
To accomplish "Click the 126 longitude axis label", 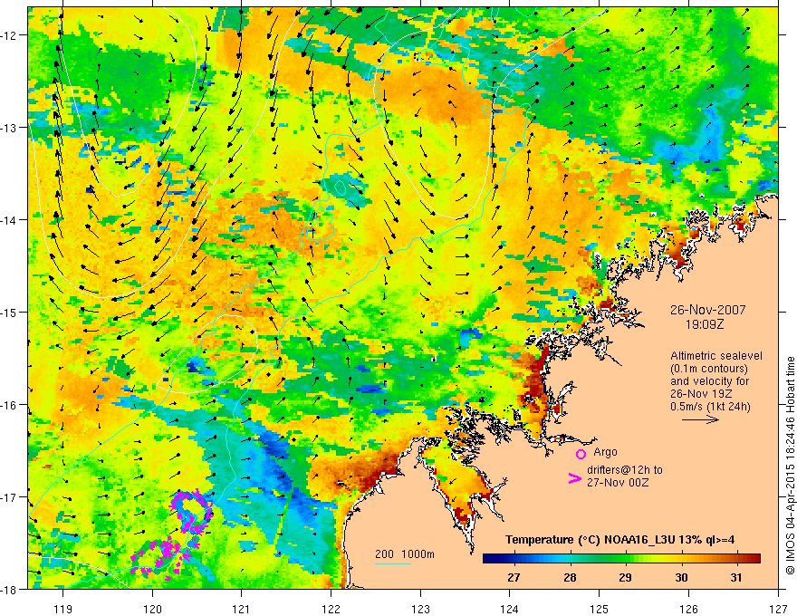I will (x=688, y=609).
